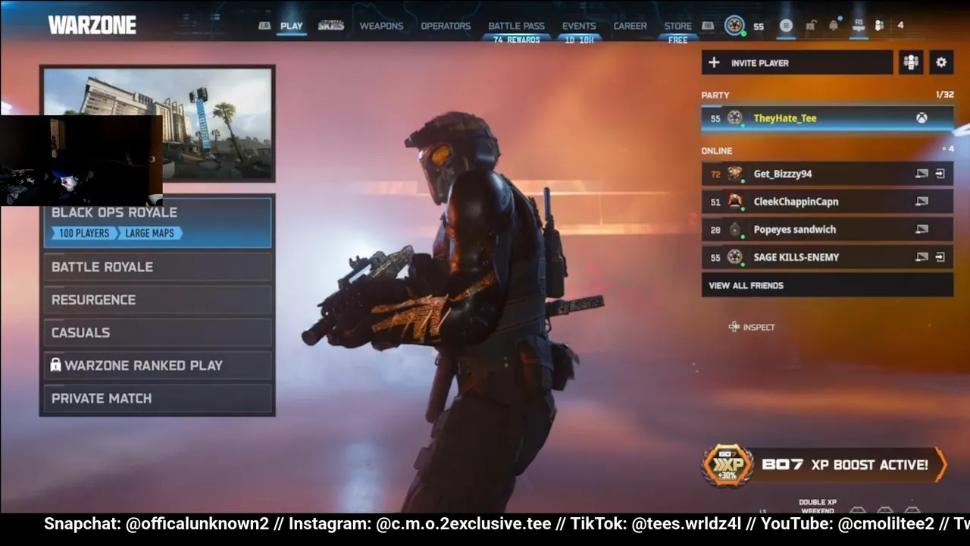
Task: Select the RESURGENCE mode
Action: coord(157,300)
